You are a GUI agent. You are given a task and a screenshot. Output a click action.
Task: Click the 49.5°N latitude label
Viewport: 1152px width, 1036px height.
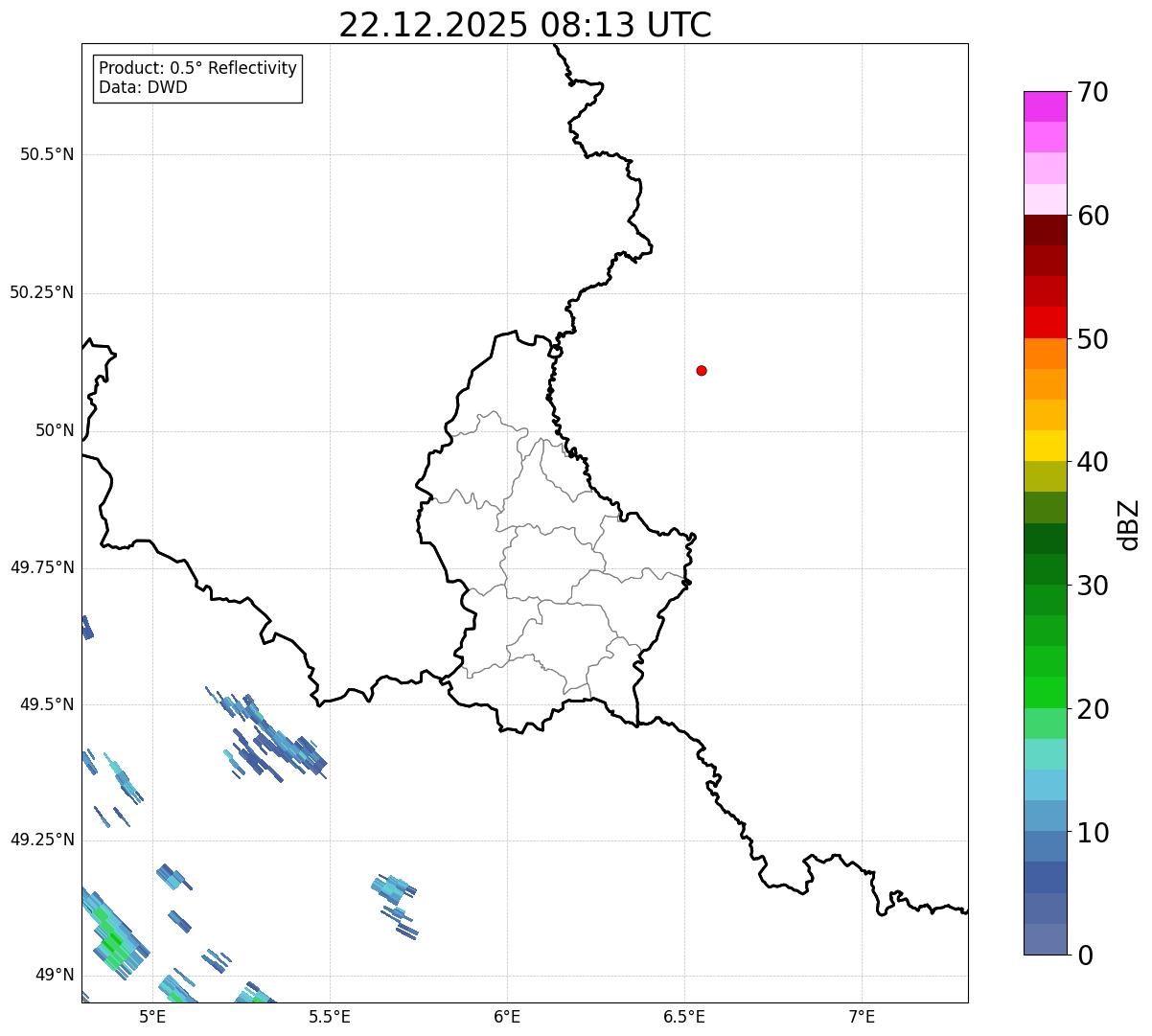coord(47,704)
